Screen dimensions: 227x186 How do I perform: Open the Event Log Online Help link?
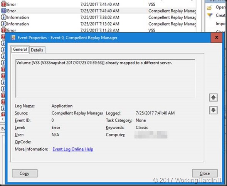pyautogui.click(x=73, y=149)
